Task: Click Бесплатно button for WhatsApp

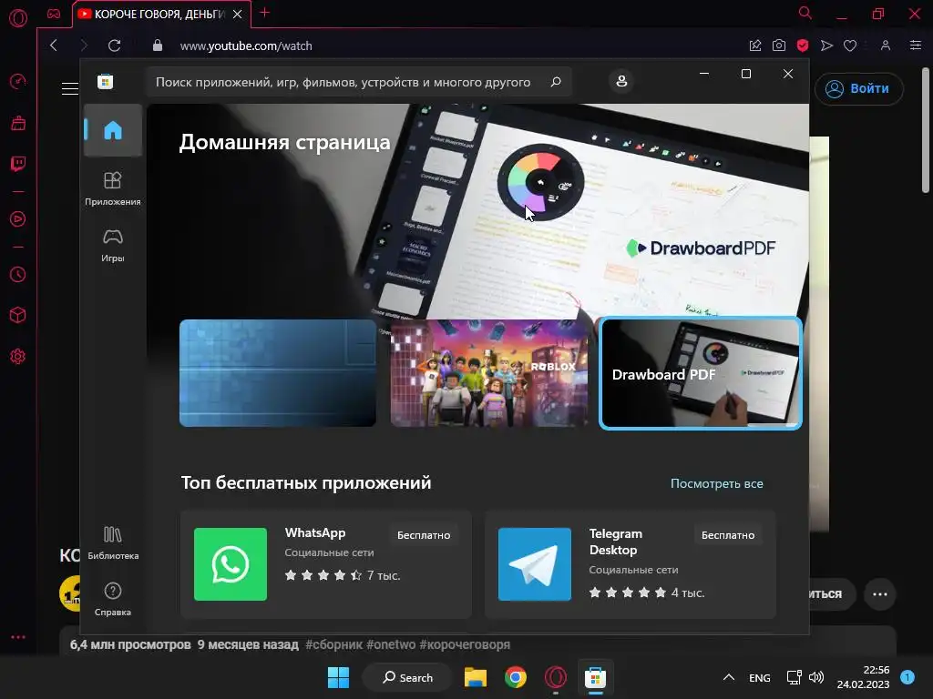Action: point(424,535)
